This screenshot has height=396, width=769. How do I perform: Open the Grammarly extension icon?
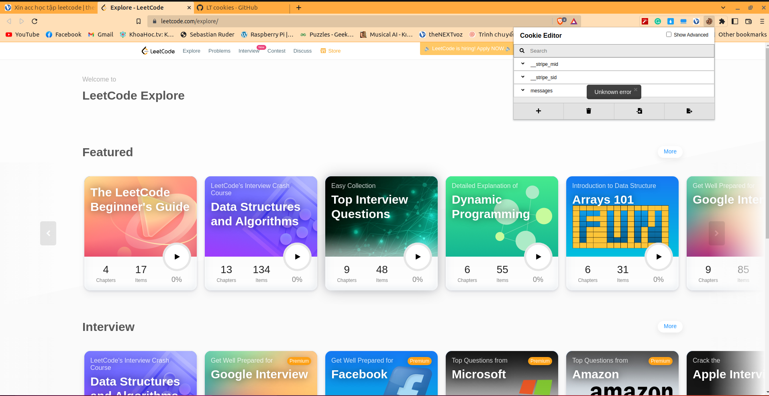point(658,21)
